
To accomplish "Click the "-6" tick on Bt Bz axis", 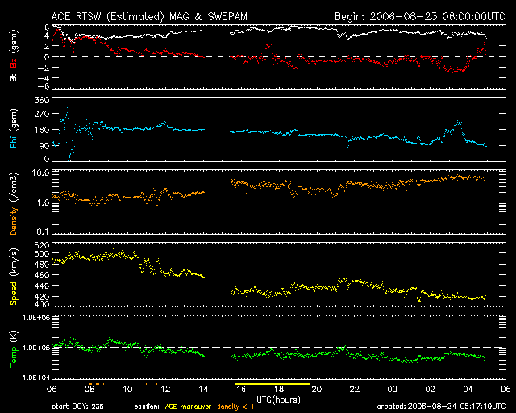I will (x=43, y=86).
